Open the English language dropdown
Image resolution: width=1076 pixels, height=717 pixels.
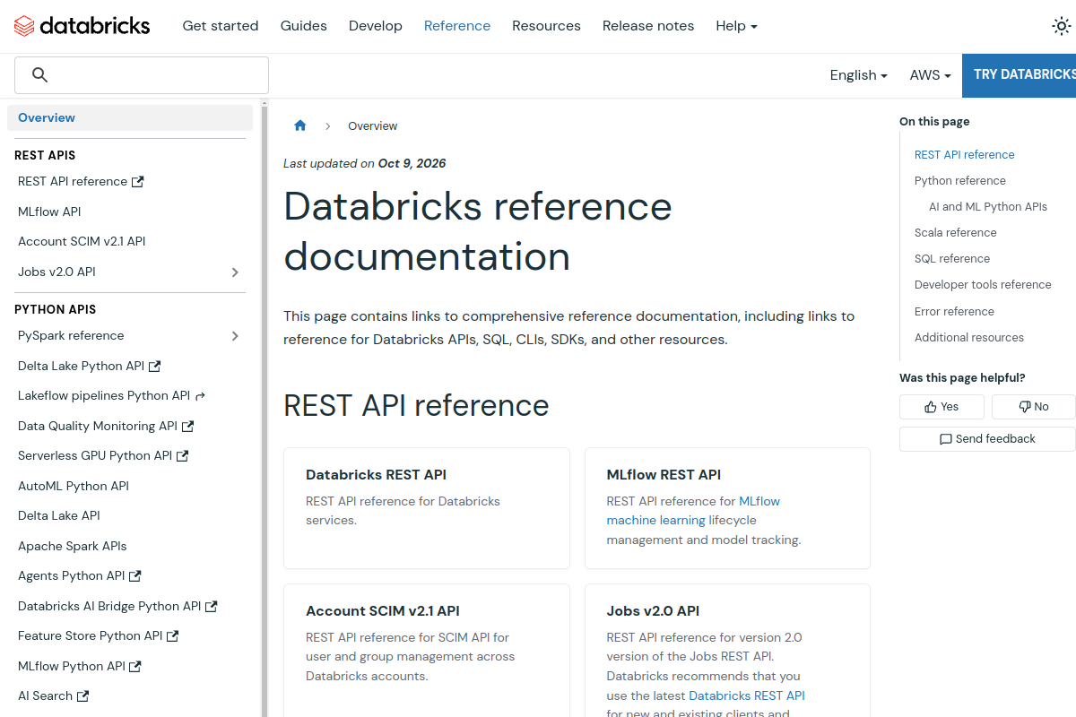click(x=858, y=75)
